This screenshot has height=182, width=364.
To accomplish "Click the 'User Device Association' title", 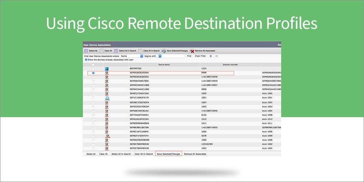I will pyautogui.click(x=97, y=45).
